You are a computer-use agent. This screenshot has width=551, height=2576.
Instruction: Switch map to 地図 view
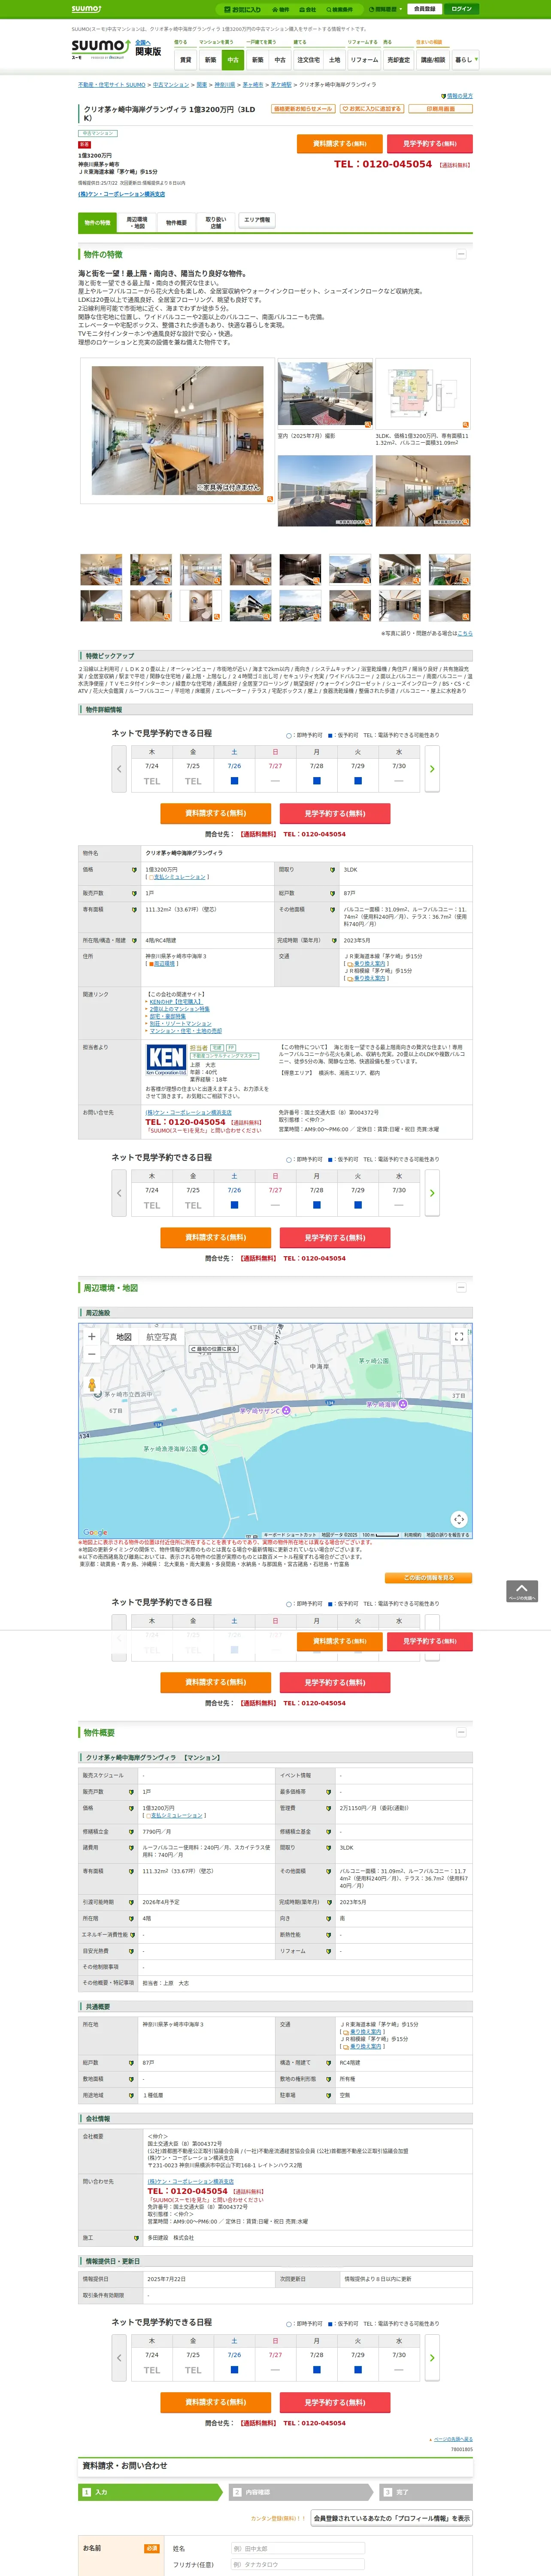click(124, 1337)
